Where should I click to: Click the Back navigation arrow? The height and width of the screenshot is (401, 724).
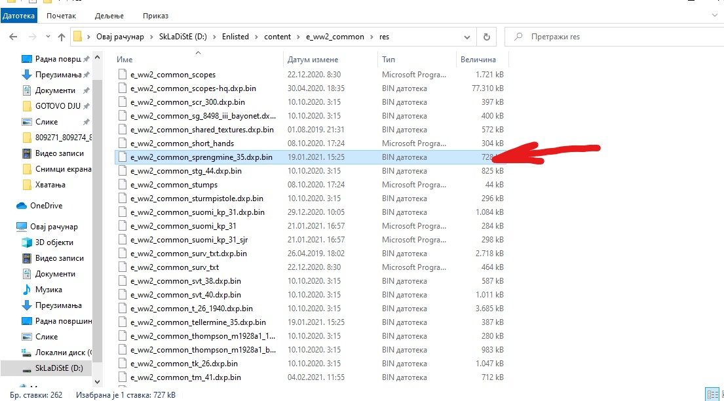(x=13, y=37)
